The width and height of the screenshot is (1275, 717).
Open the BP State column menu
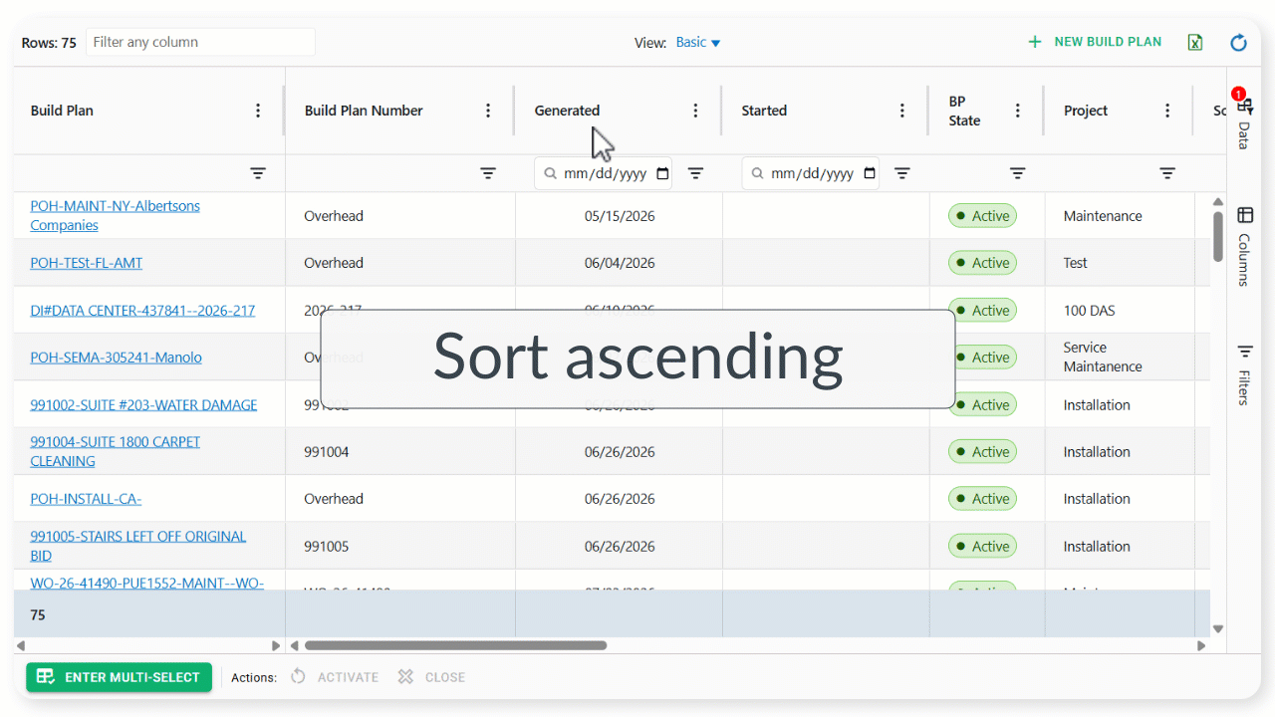[x=1018, y=111]
